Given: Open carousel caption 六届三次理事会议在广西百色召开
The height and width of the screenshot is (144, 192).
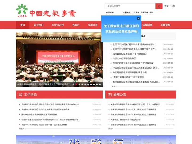Looking at the screenshot, I should [x=43, y=85].
